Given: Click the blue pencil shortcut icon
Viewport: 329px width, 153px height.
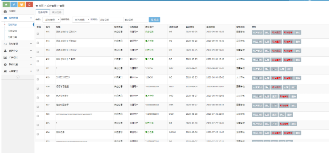Looking at the screenshot, I should (14, 4).
